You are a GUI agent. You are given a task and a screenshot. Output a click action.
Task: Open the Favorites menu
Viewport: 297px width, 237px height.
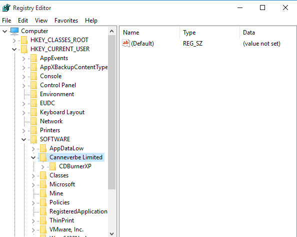pos(66,21)
